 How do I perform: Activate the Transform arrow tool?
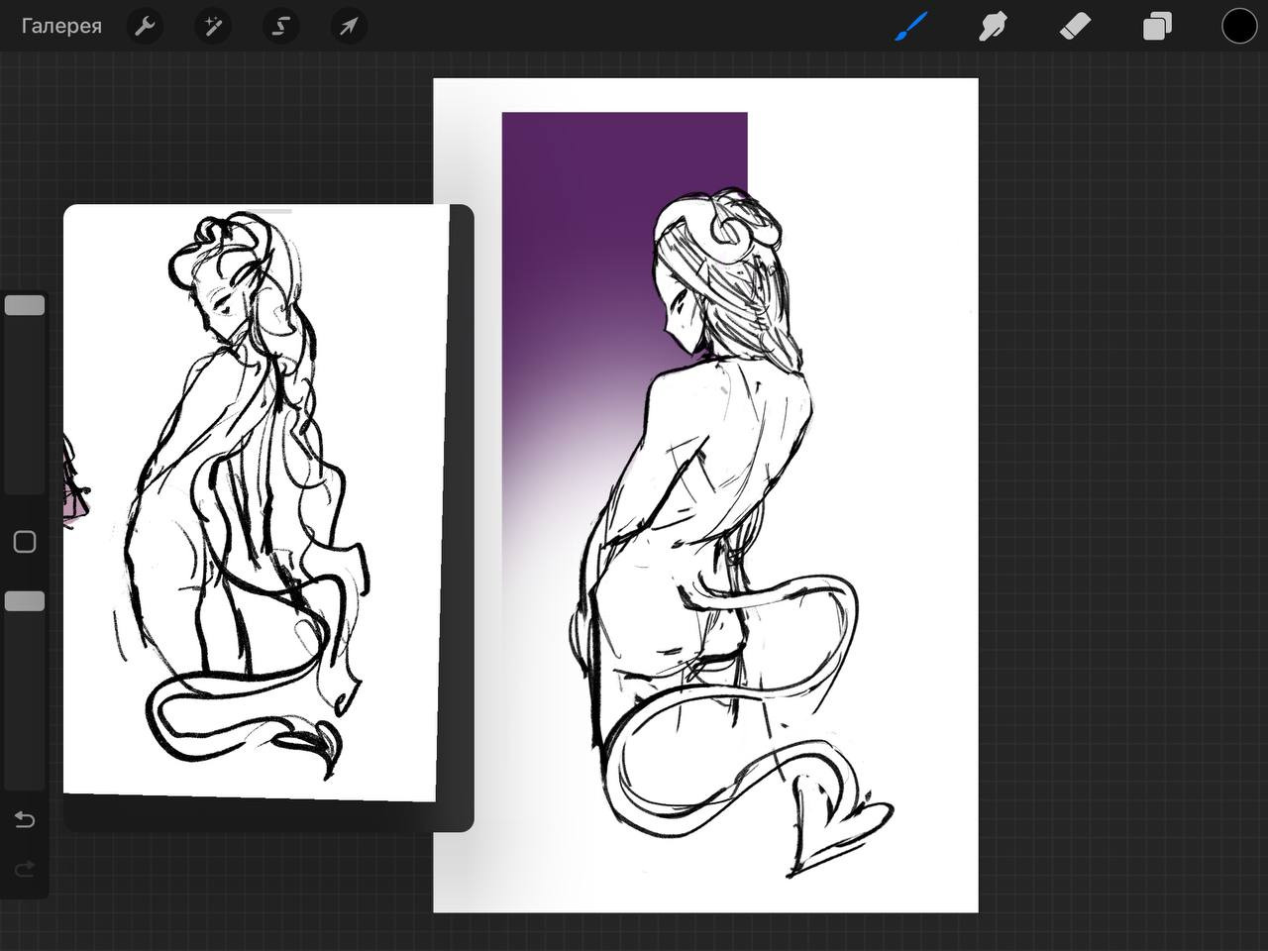click(x=349, y=26)
